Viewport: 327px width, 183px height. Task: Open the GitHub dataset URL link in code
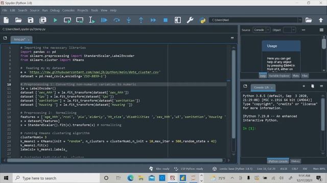coord(94,72)
